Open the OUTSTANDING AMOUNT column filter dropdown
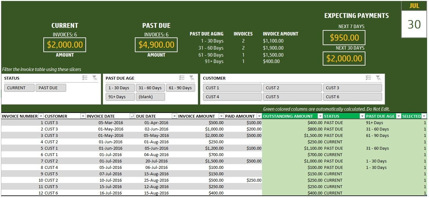The height and width of the screenshot is (198, 429). click(320, 116)
